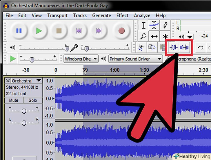Screen dimensions: 211x160
Task: Select the Selection (I-beam) tool
Action: [143, 25]
